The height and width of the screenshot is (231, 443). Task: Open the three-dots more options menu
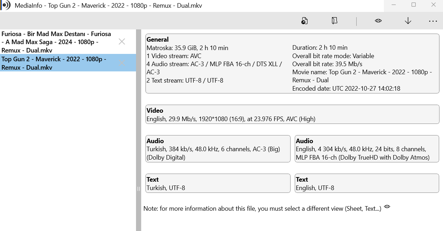(x=433, y=21)
